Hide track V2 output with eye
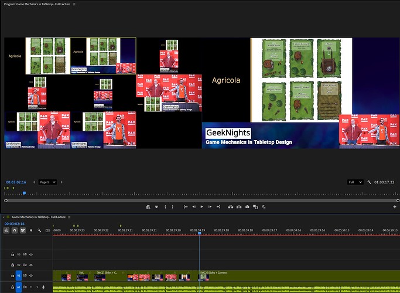This screenshot has width=400, height=293. click(x=31, y=265)
